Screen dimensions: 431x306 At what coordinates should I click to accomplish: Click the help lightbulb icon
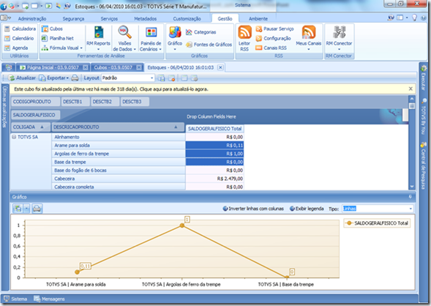tap(414, 18)
